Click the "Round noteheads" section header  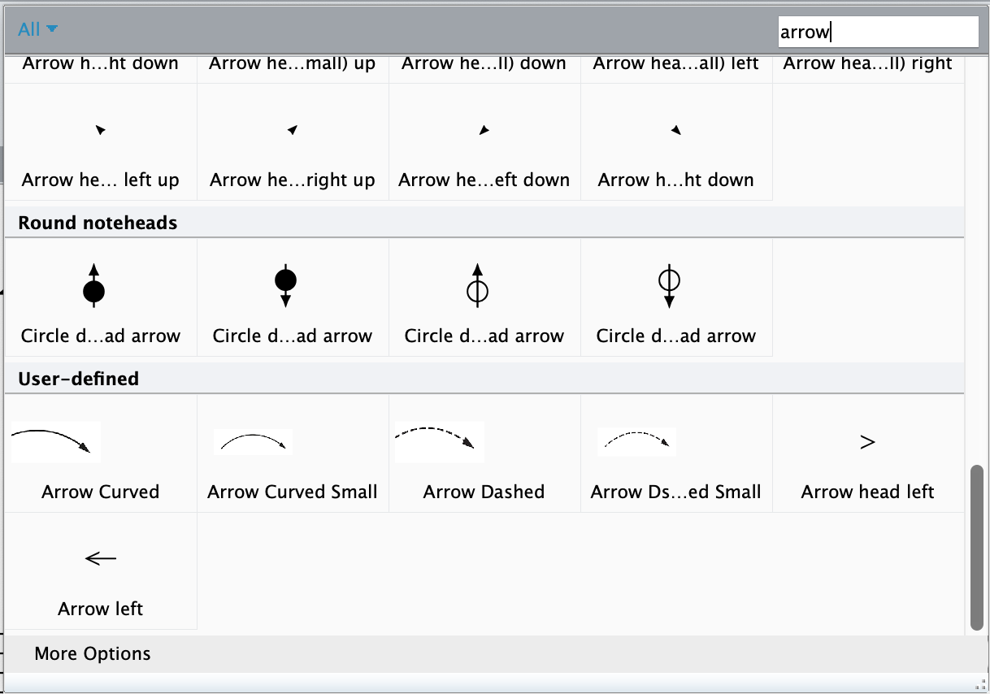98,223
